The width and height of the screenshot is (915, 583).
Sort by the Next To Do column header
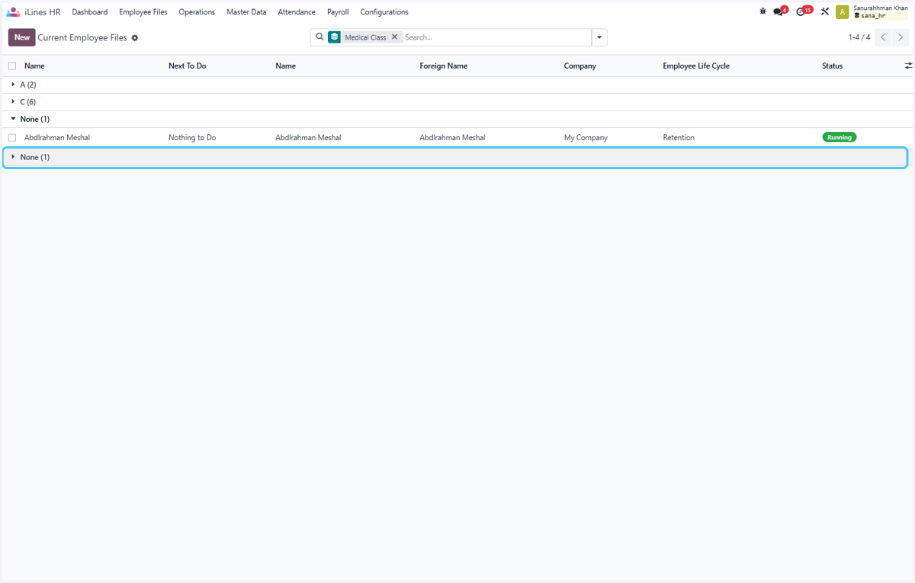188,66
